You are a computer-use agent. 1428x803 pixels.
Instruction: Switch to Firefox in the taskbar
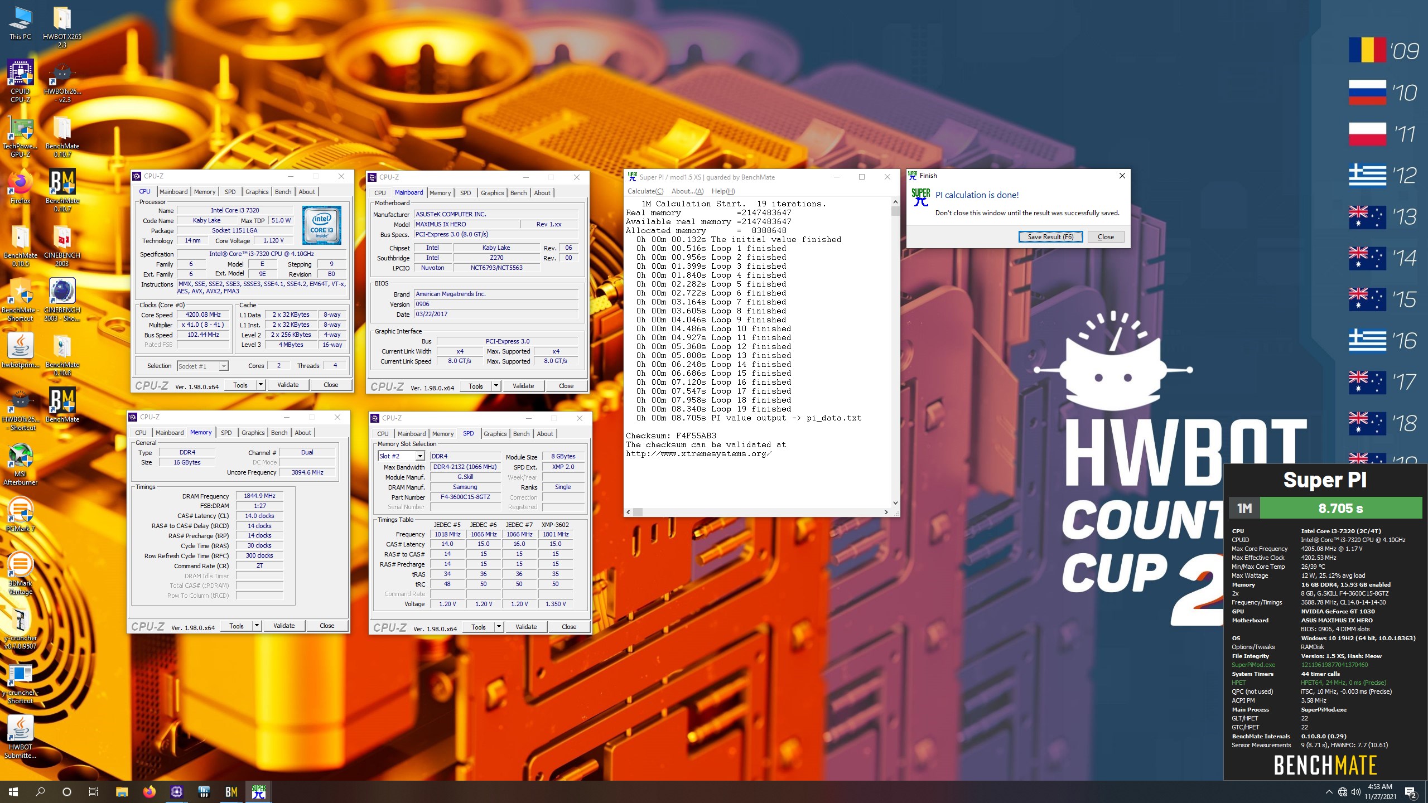click(149, 792)
